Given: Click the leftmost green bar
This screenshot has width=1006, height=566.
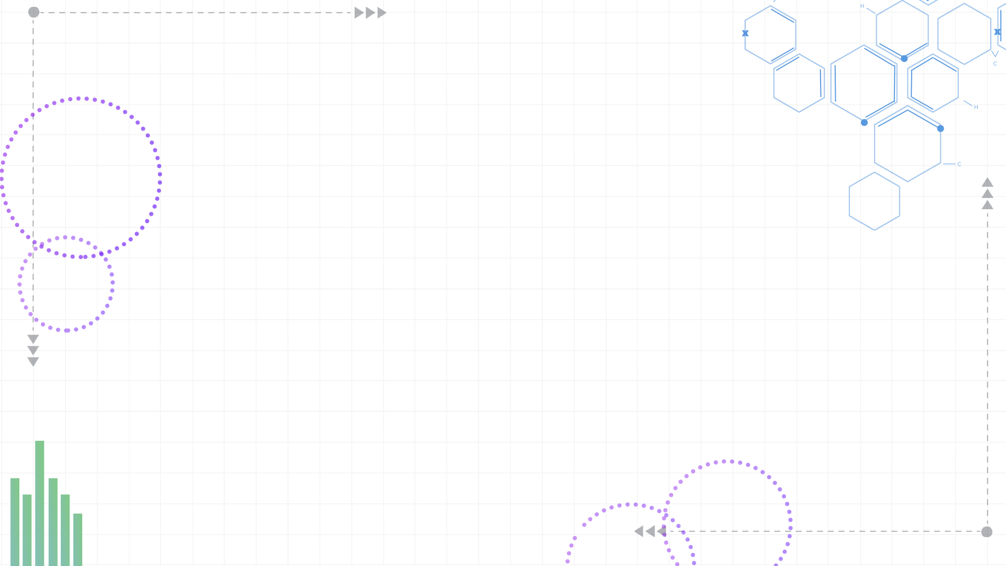Looking at the screenshot, I should [15, 521].
